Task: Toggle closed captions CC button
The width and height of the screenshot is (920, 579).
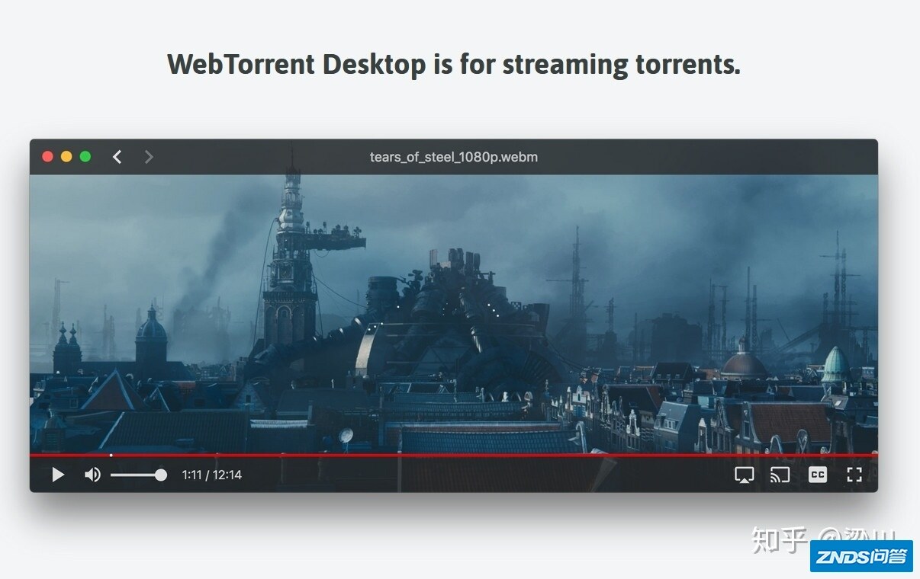Action: click(x=817, y=475)
